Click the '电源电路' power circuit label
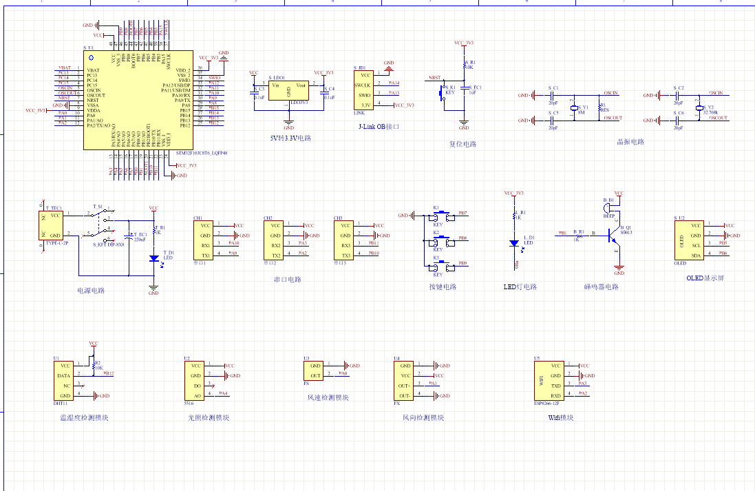Image resolution: width=755 pixels, height=491 pixels. pos(91,291)
